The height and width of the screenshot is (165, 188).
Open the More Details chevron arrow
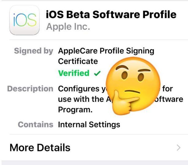pos(178,148)
